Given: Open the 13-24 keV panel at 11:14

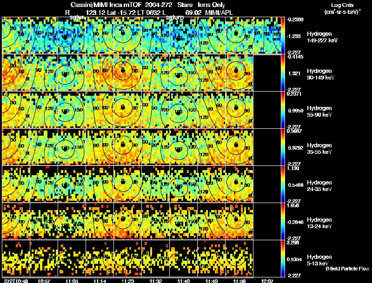Looking at the screenshot, I should coord(100,222).
